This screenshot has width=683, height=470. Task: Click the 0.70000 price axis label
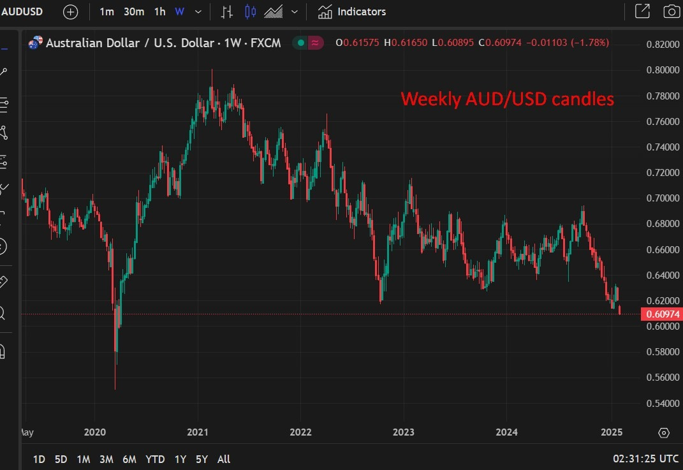pos(663,198)
